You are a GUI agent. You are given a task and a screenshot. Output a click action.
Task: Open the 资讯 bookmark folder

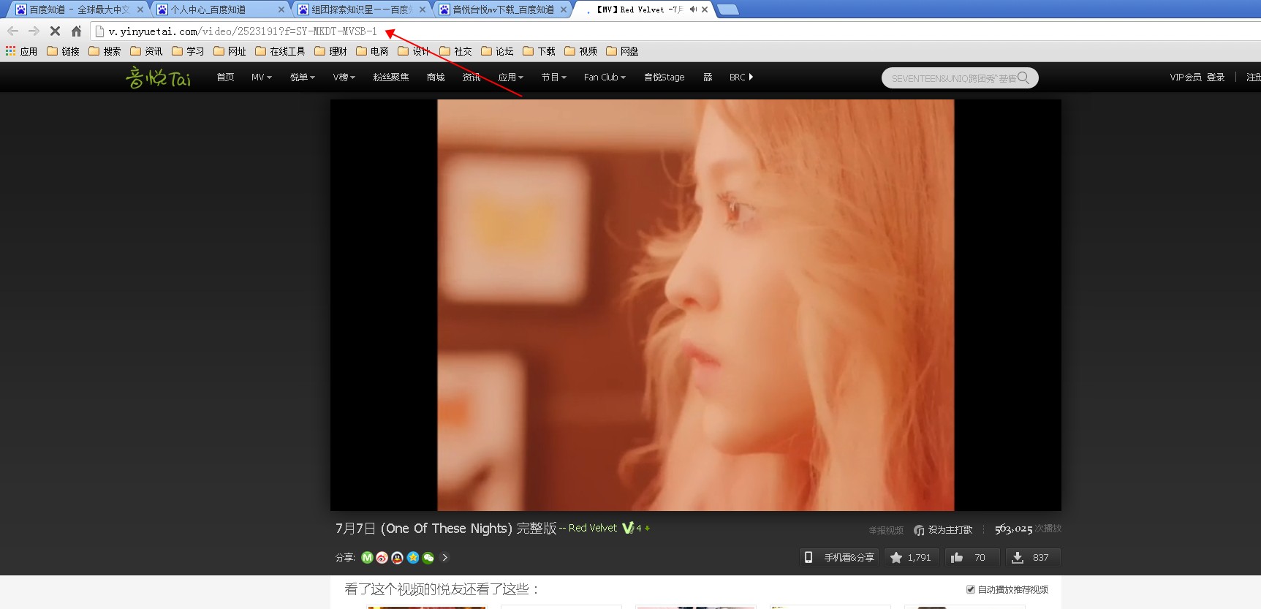[146, 51]
